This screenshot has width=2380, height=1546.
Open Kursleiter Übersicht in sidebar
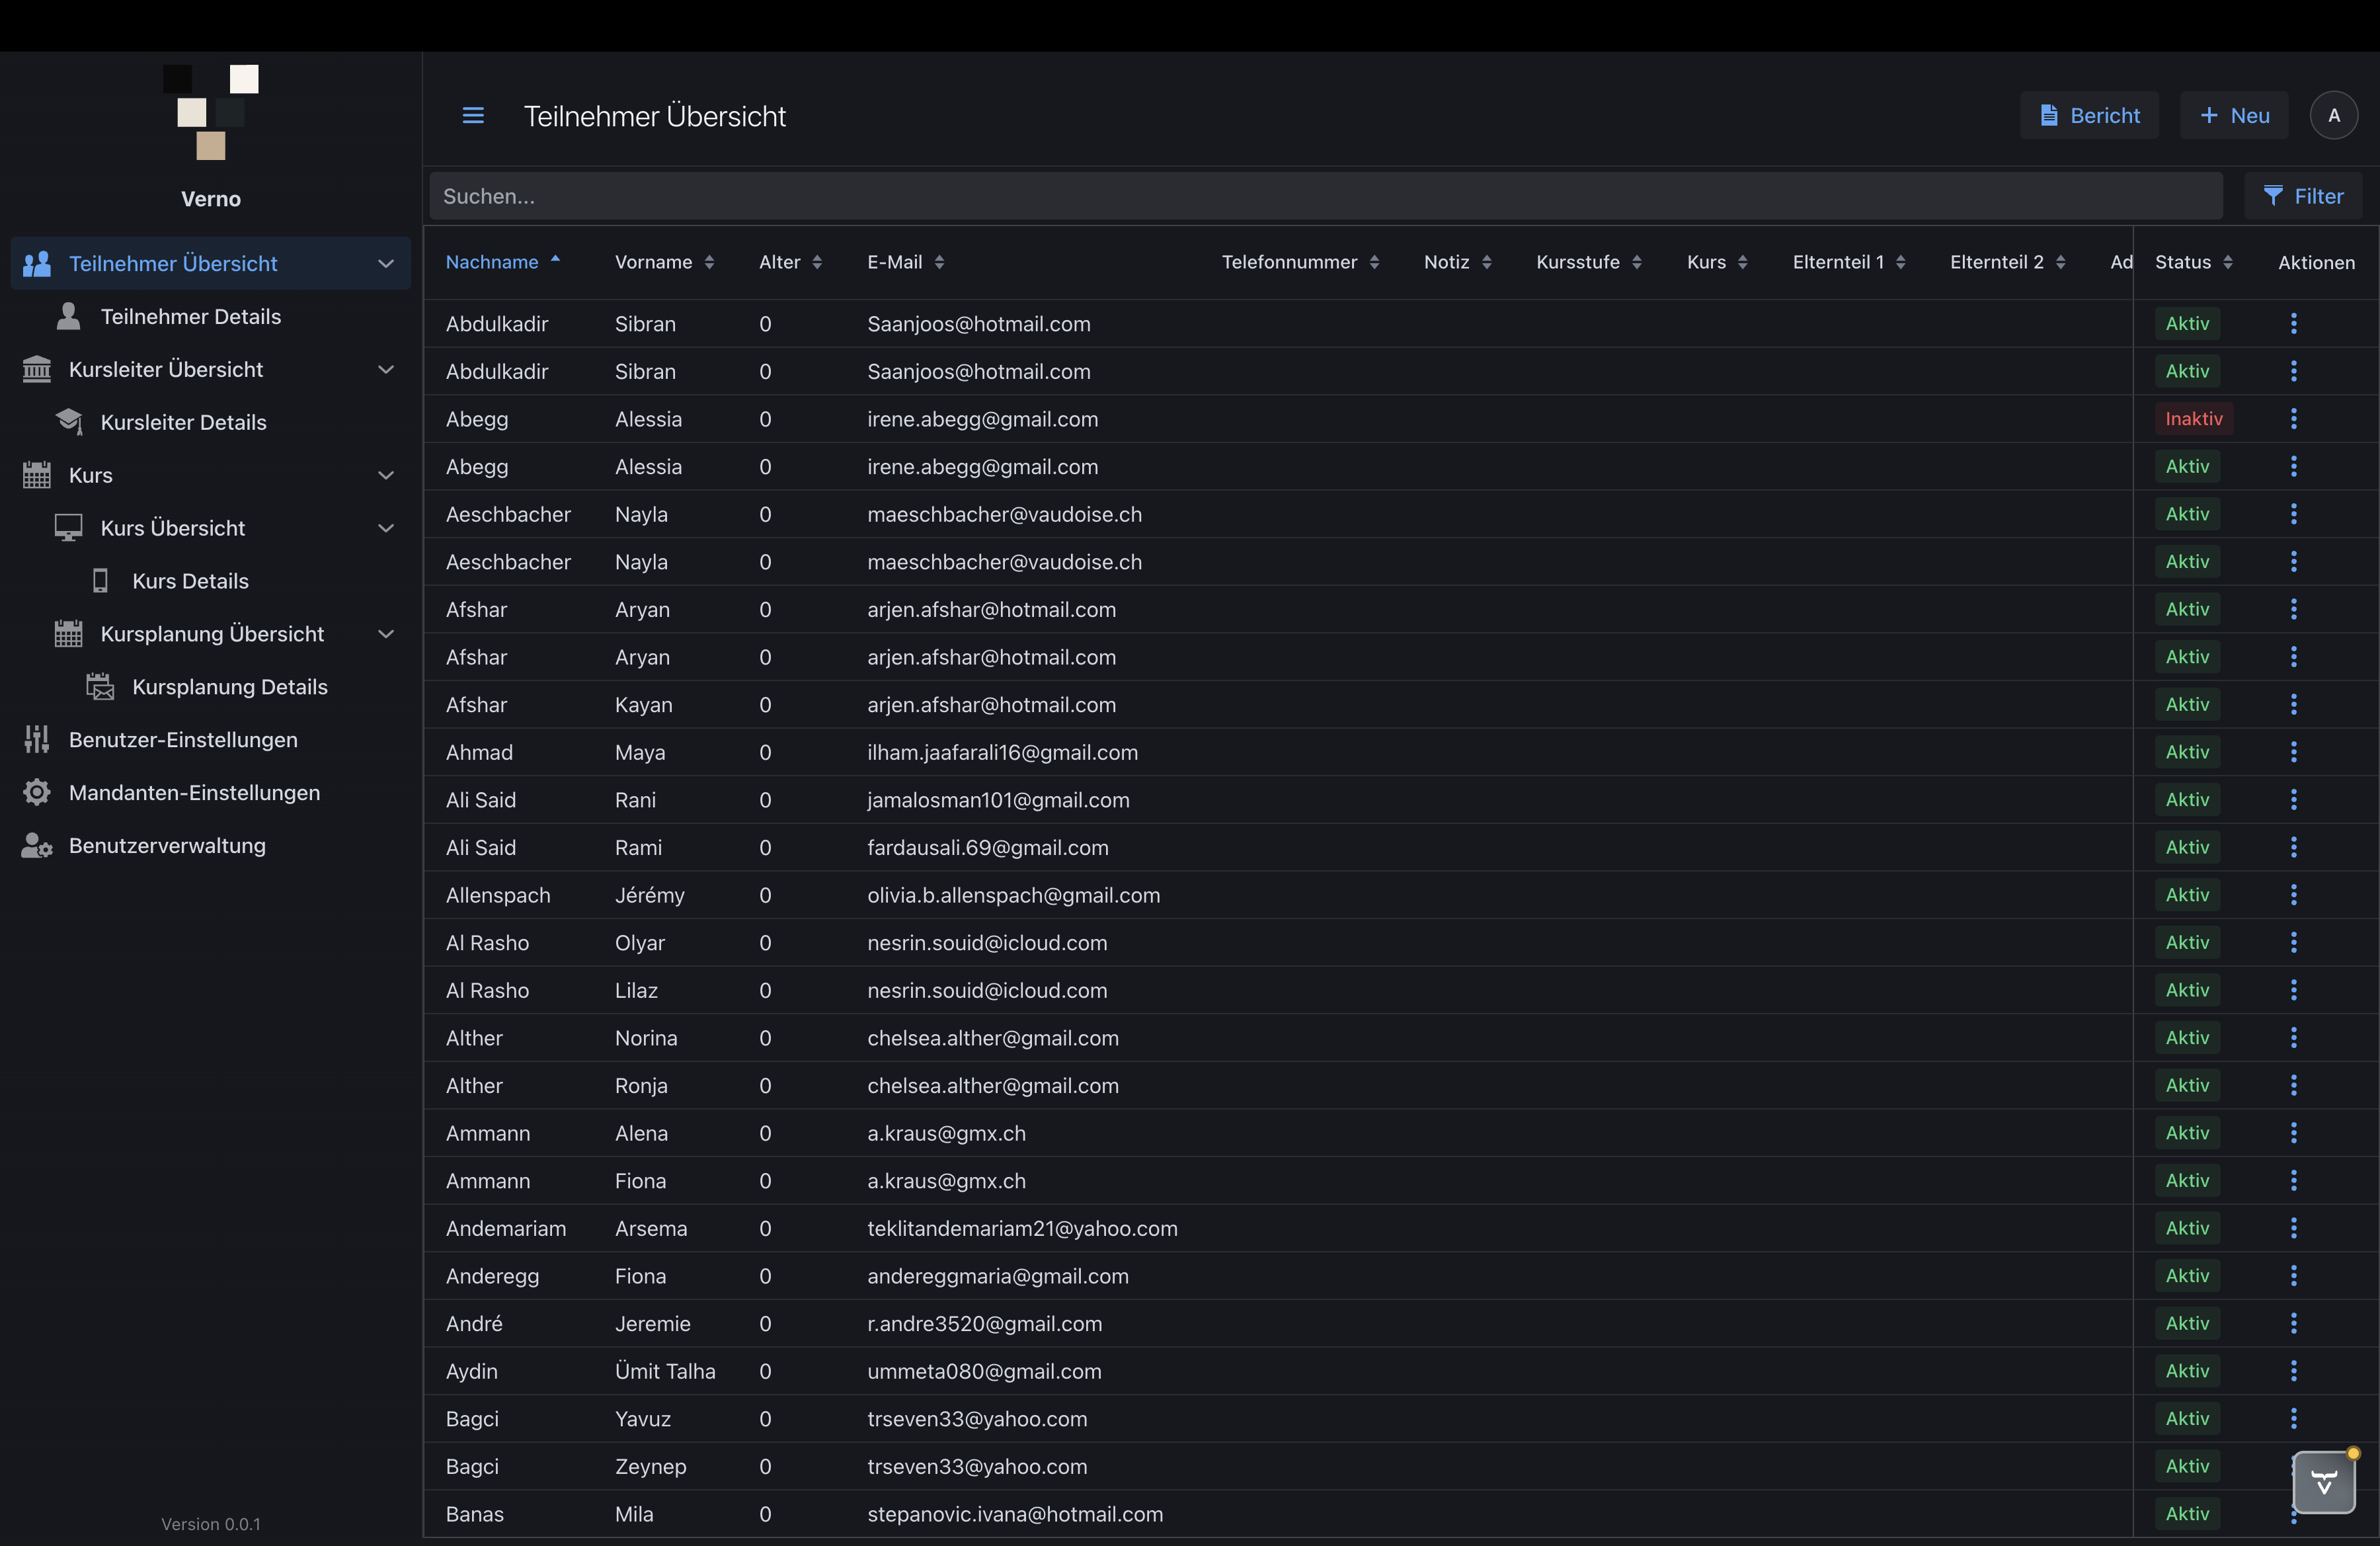(x=166, y=370)
